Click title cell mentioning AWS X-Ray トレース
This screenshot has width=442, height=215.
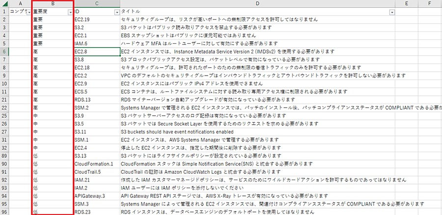(x=257, y=195)
